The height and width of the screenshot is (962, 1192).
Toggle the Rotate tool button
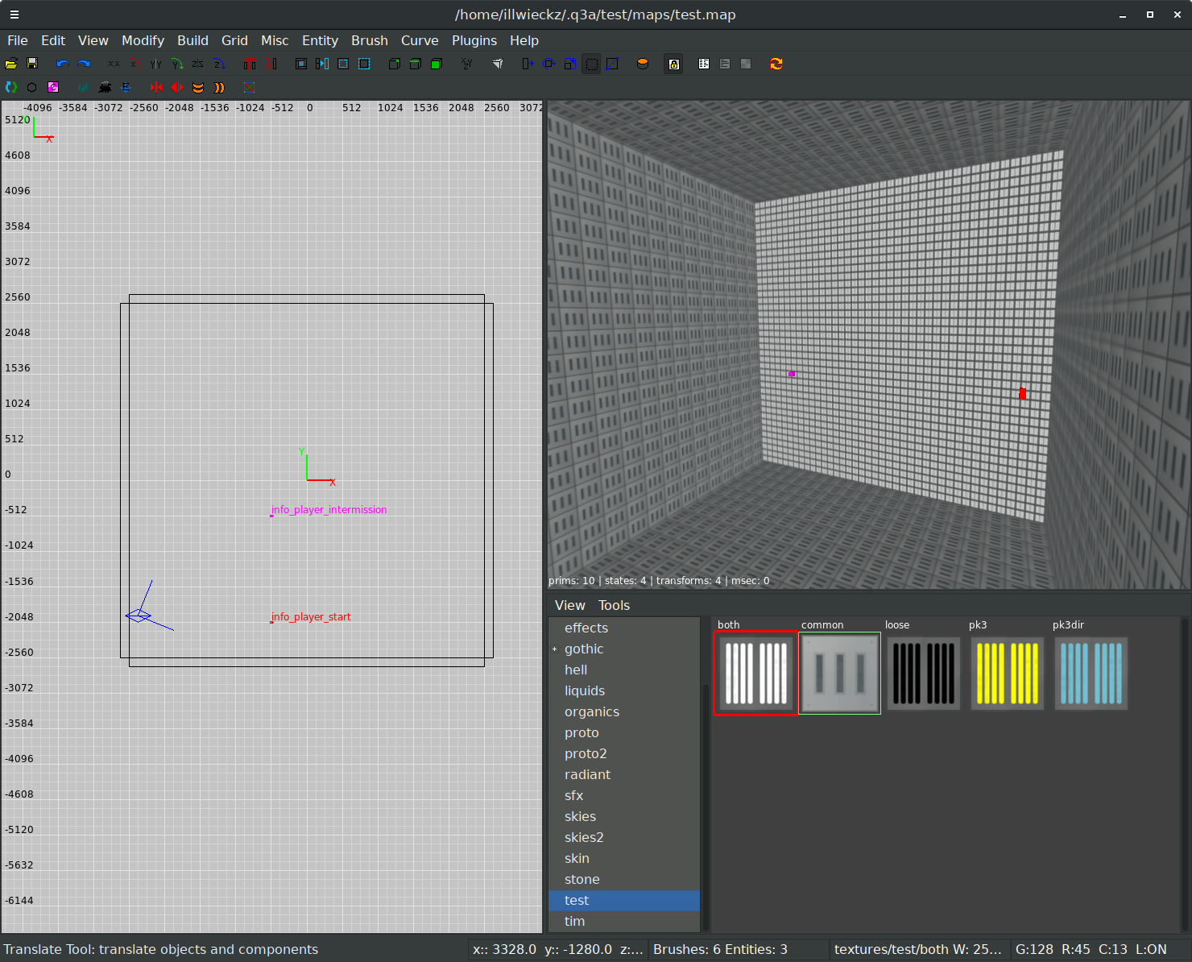[x=549, y=64]
